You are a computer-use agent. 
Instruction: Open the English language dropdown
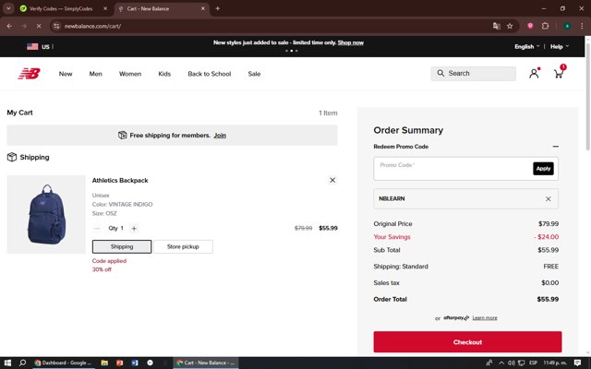527,47
